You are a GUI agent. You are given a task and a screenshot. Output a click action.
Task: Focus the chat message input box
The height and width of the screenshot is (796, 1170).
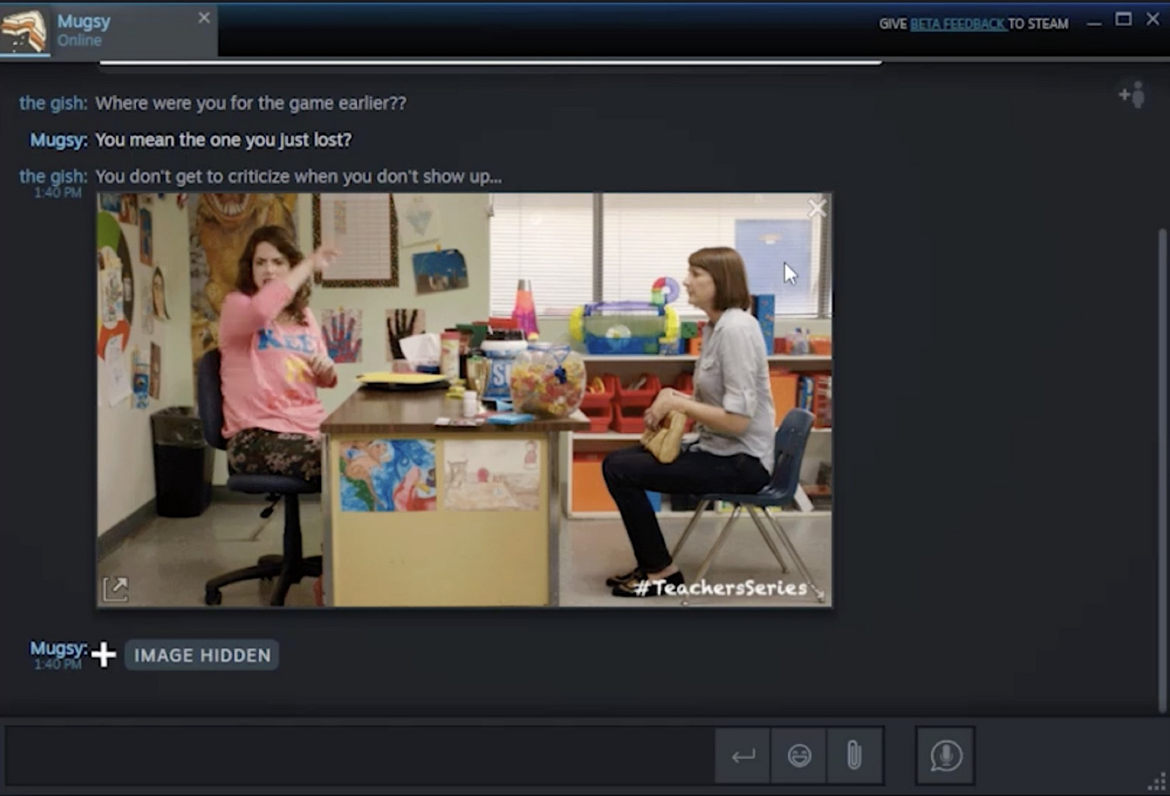(359, 756)
